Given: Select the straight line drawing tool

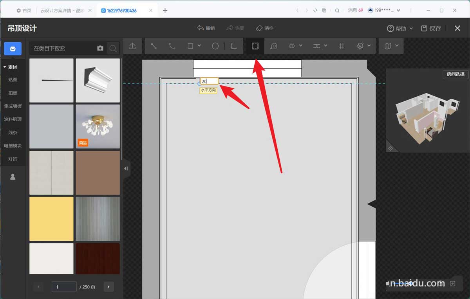Looking at the screenshot, I should pos(154,46).
